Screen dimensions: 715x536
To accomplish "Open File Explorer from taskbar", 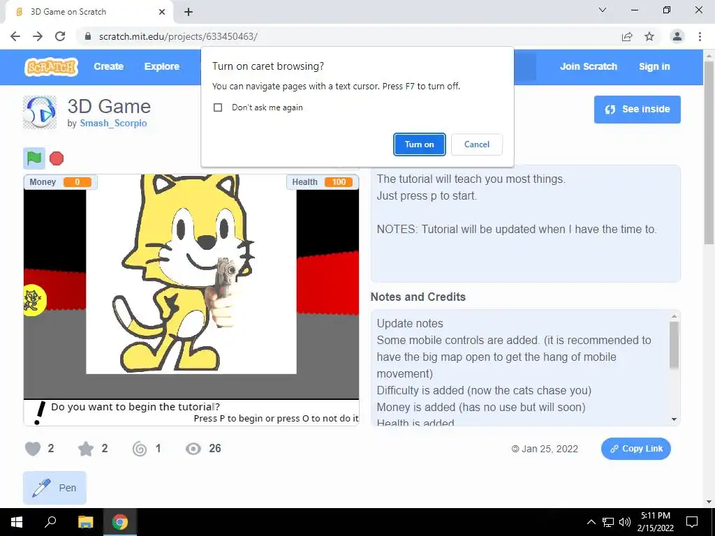I will [85, 522].
